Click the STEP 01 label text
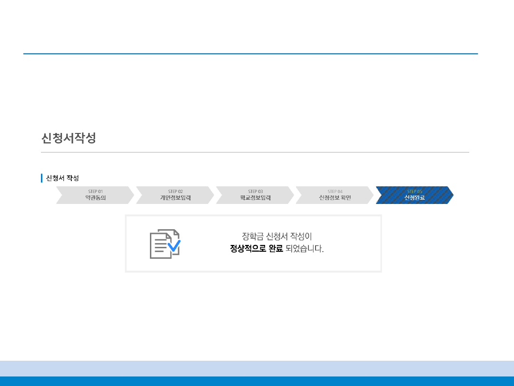 click(x=95, y=192)
